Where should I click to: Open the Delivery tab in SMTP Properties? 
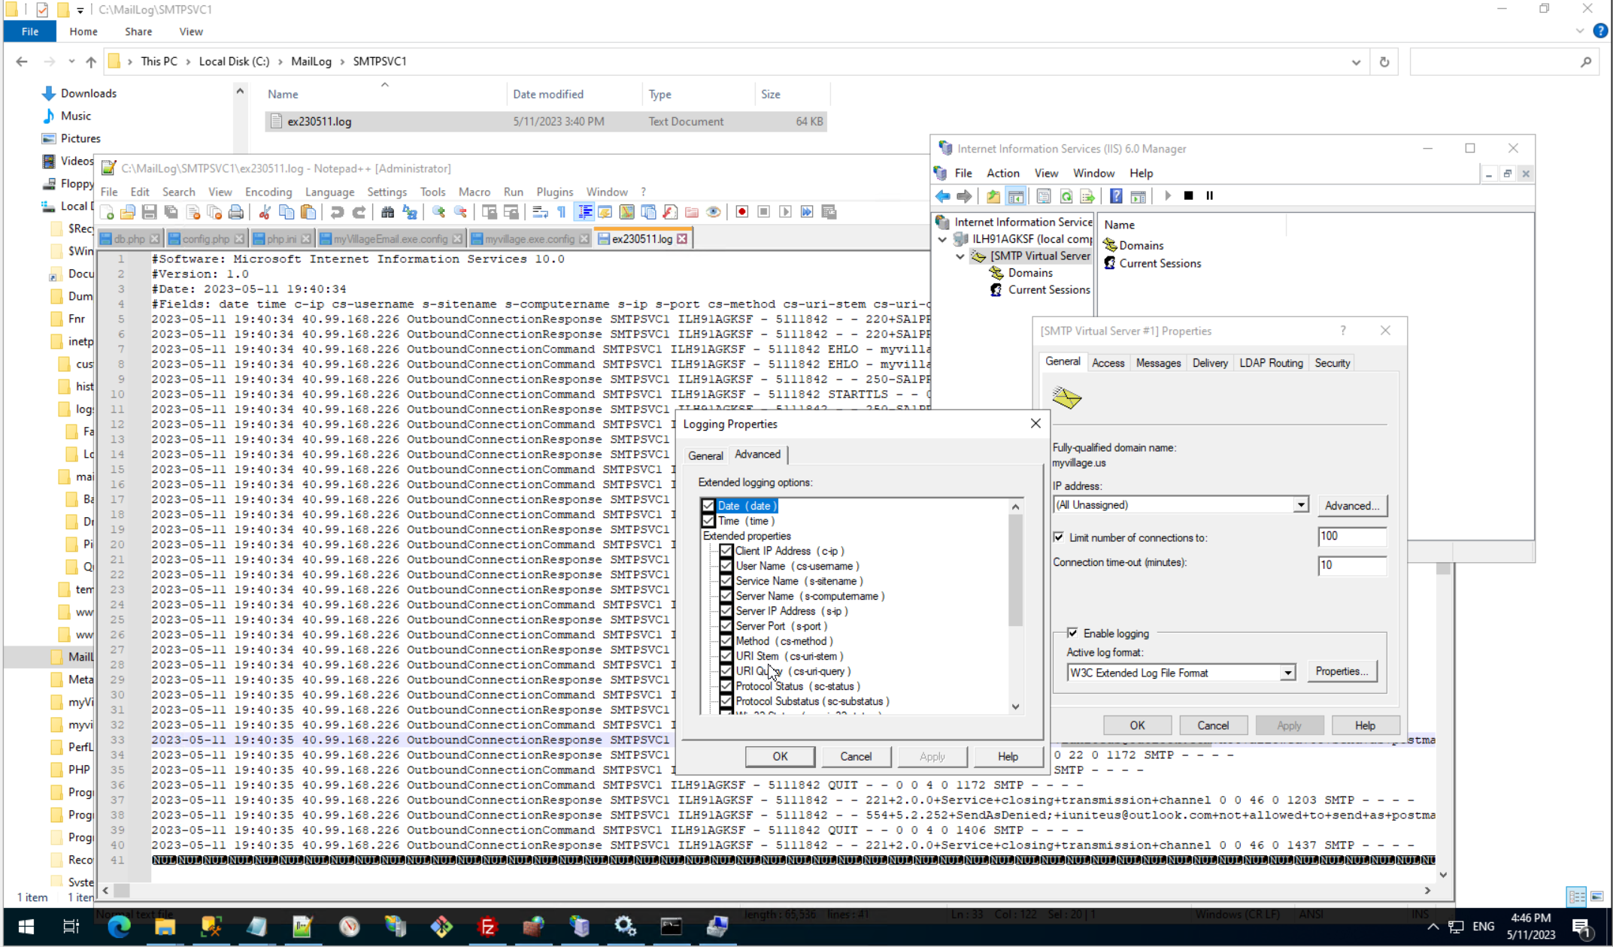[x=1209, y=363]
